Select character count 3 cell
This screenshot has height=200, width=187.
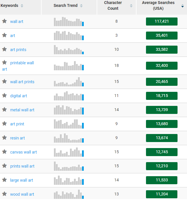click(116, 35)
